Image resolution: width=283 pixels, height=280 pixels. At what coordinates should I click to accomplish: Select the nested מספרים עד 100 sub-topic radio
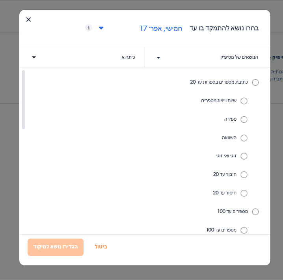[x=244, y=230]
